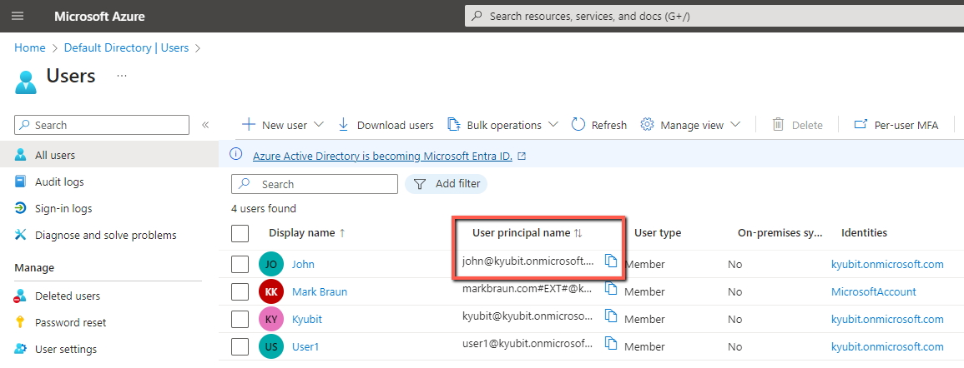964x368 pixels.
Task: Tick the checkbox for John
Action: [x=240, y=265]
